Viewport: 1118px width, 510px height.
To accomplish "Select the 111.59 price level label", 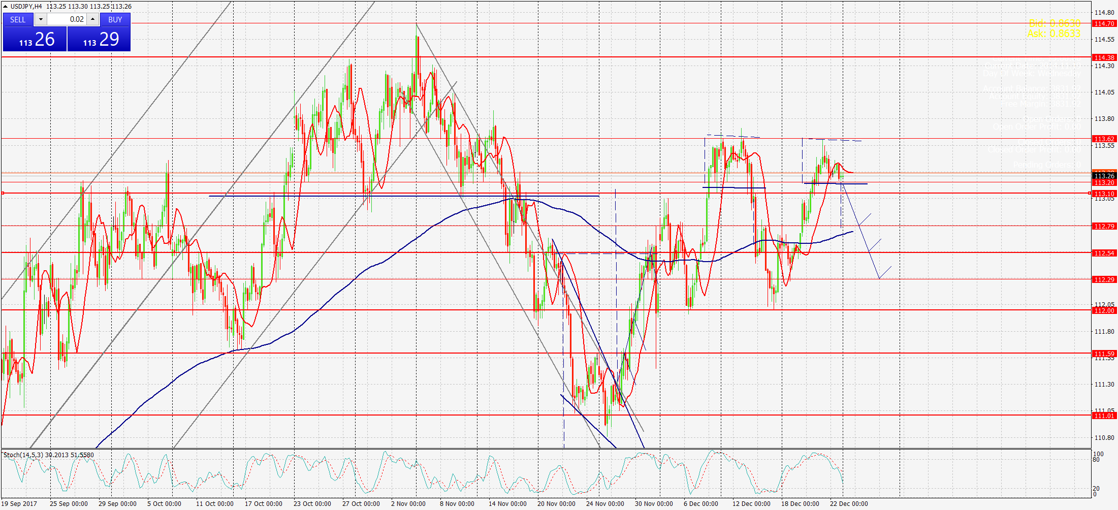I will [x=1104, y=354].
